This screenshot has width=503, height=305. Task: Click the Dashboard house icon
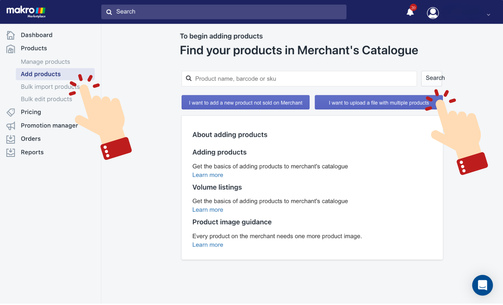[11, 35]
